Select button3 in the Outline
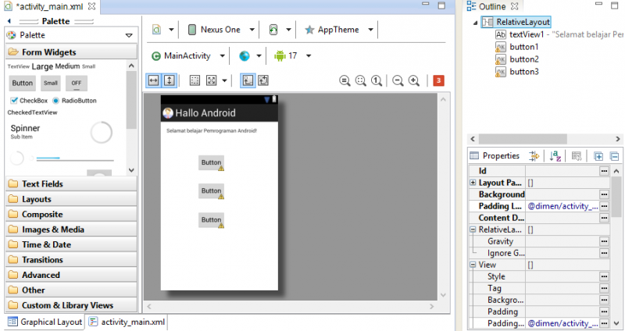625x331 pixels. (517, 72)
